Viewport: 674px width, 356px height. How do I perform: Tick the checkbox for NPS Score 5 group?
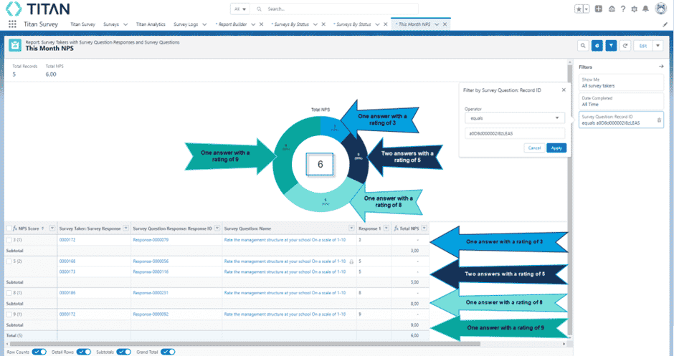click(9, 262)
